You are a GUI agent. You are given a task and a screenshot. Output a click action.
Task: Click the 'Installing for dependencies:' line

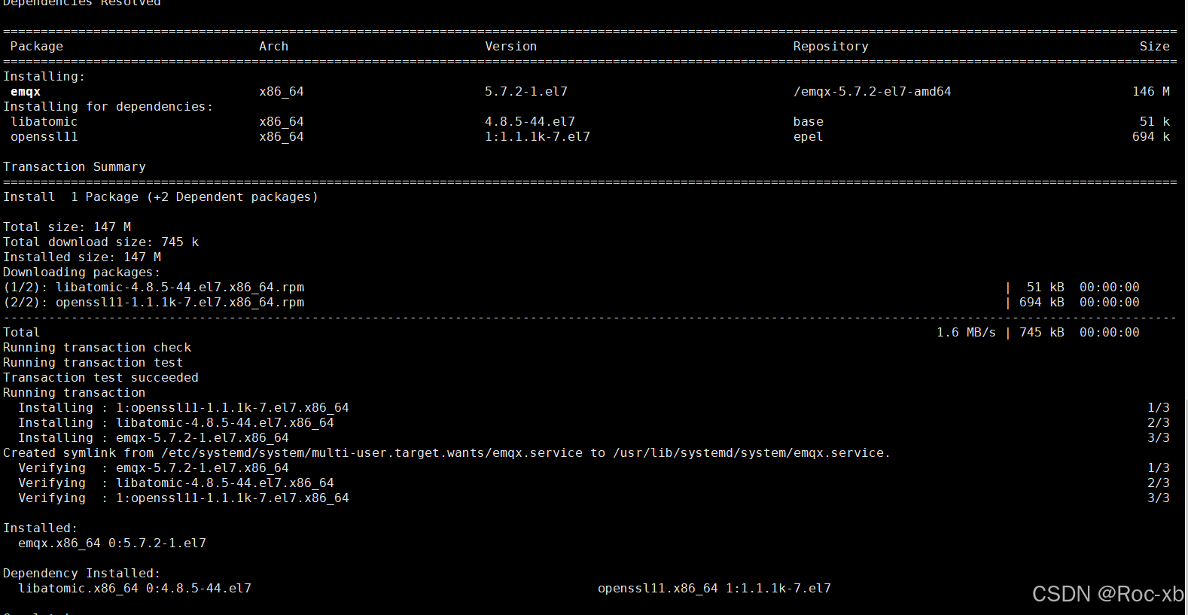point(108,107)
